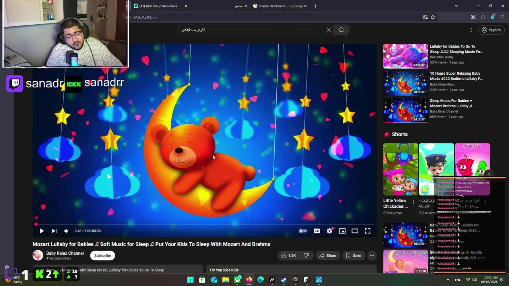509x286 pixels.
Task: Dislike this video
Action: click(x=306, y=255)
